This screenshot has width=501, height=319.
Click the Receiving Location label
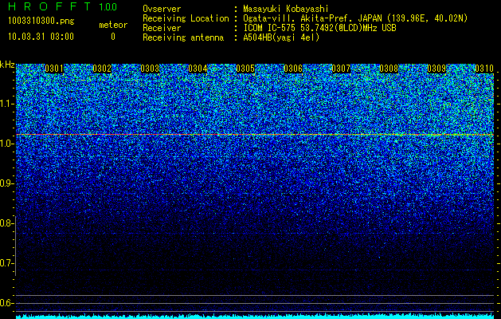coord(186,18)
